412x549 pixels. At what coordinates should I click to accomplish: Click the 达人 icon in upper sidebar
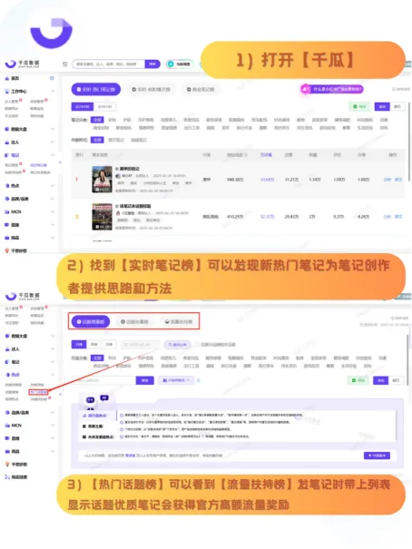click(6, 142)
